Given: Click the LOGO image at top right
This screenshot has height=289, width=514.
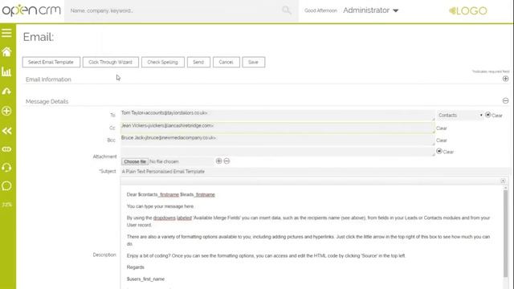Looking at the screenshot, I should coord(467,10).
